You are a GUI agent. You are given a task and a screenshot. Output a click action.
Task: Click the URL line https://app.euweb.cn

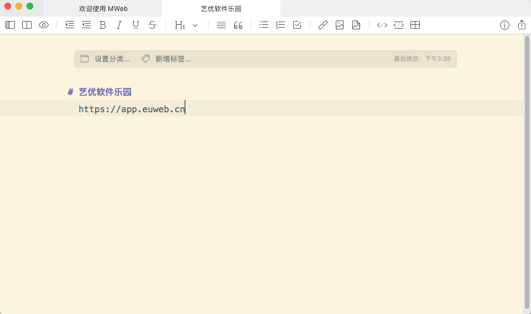(x=132, y=109)
